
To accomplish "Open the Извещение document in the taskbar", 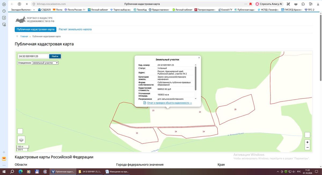I will (x=117, y=172).
